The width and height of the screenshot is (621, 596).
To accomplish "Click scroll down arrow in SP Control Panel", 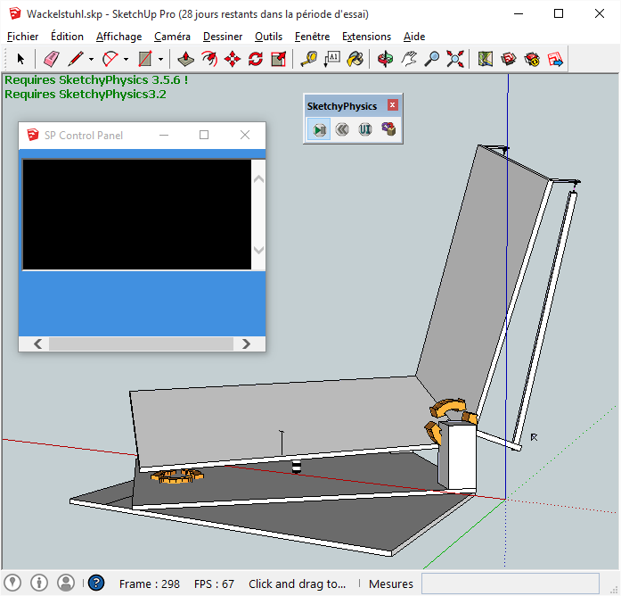I will click(x=258, y=250).
